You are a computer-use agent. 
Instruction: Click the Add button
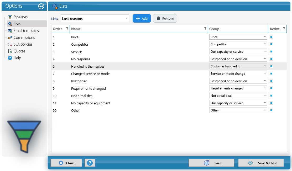pos(142,18)
